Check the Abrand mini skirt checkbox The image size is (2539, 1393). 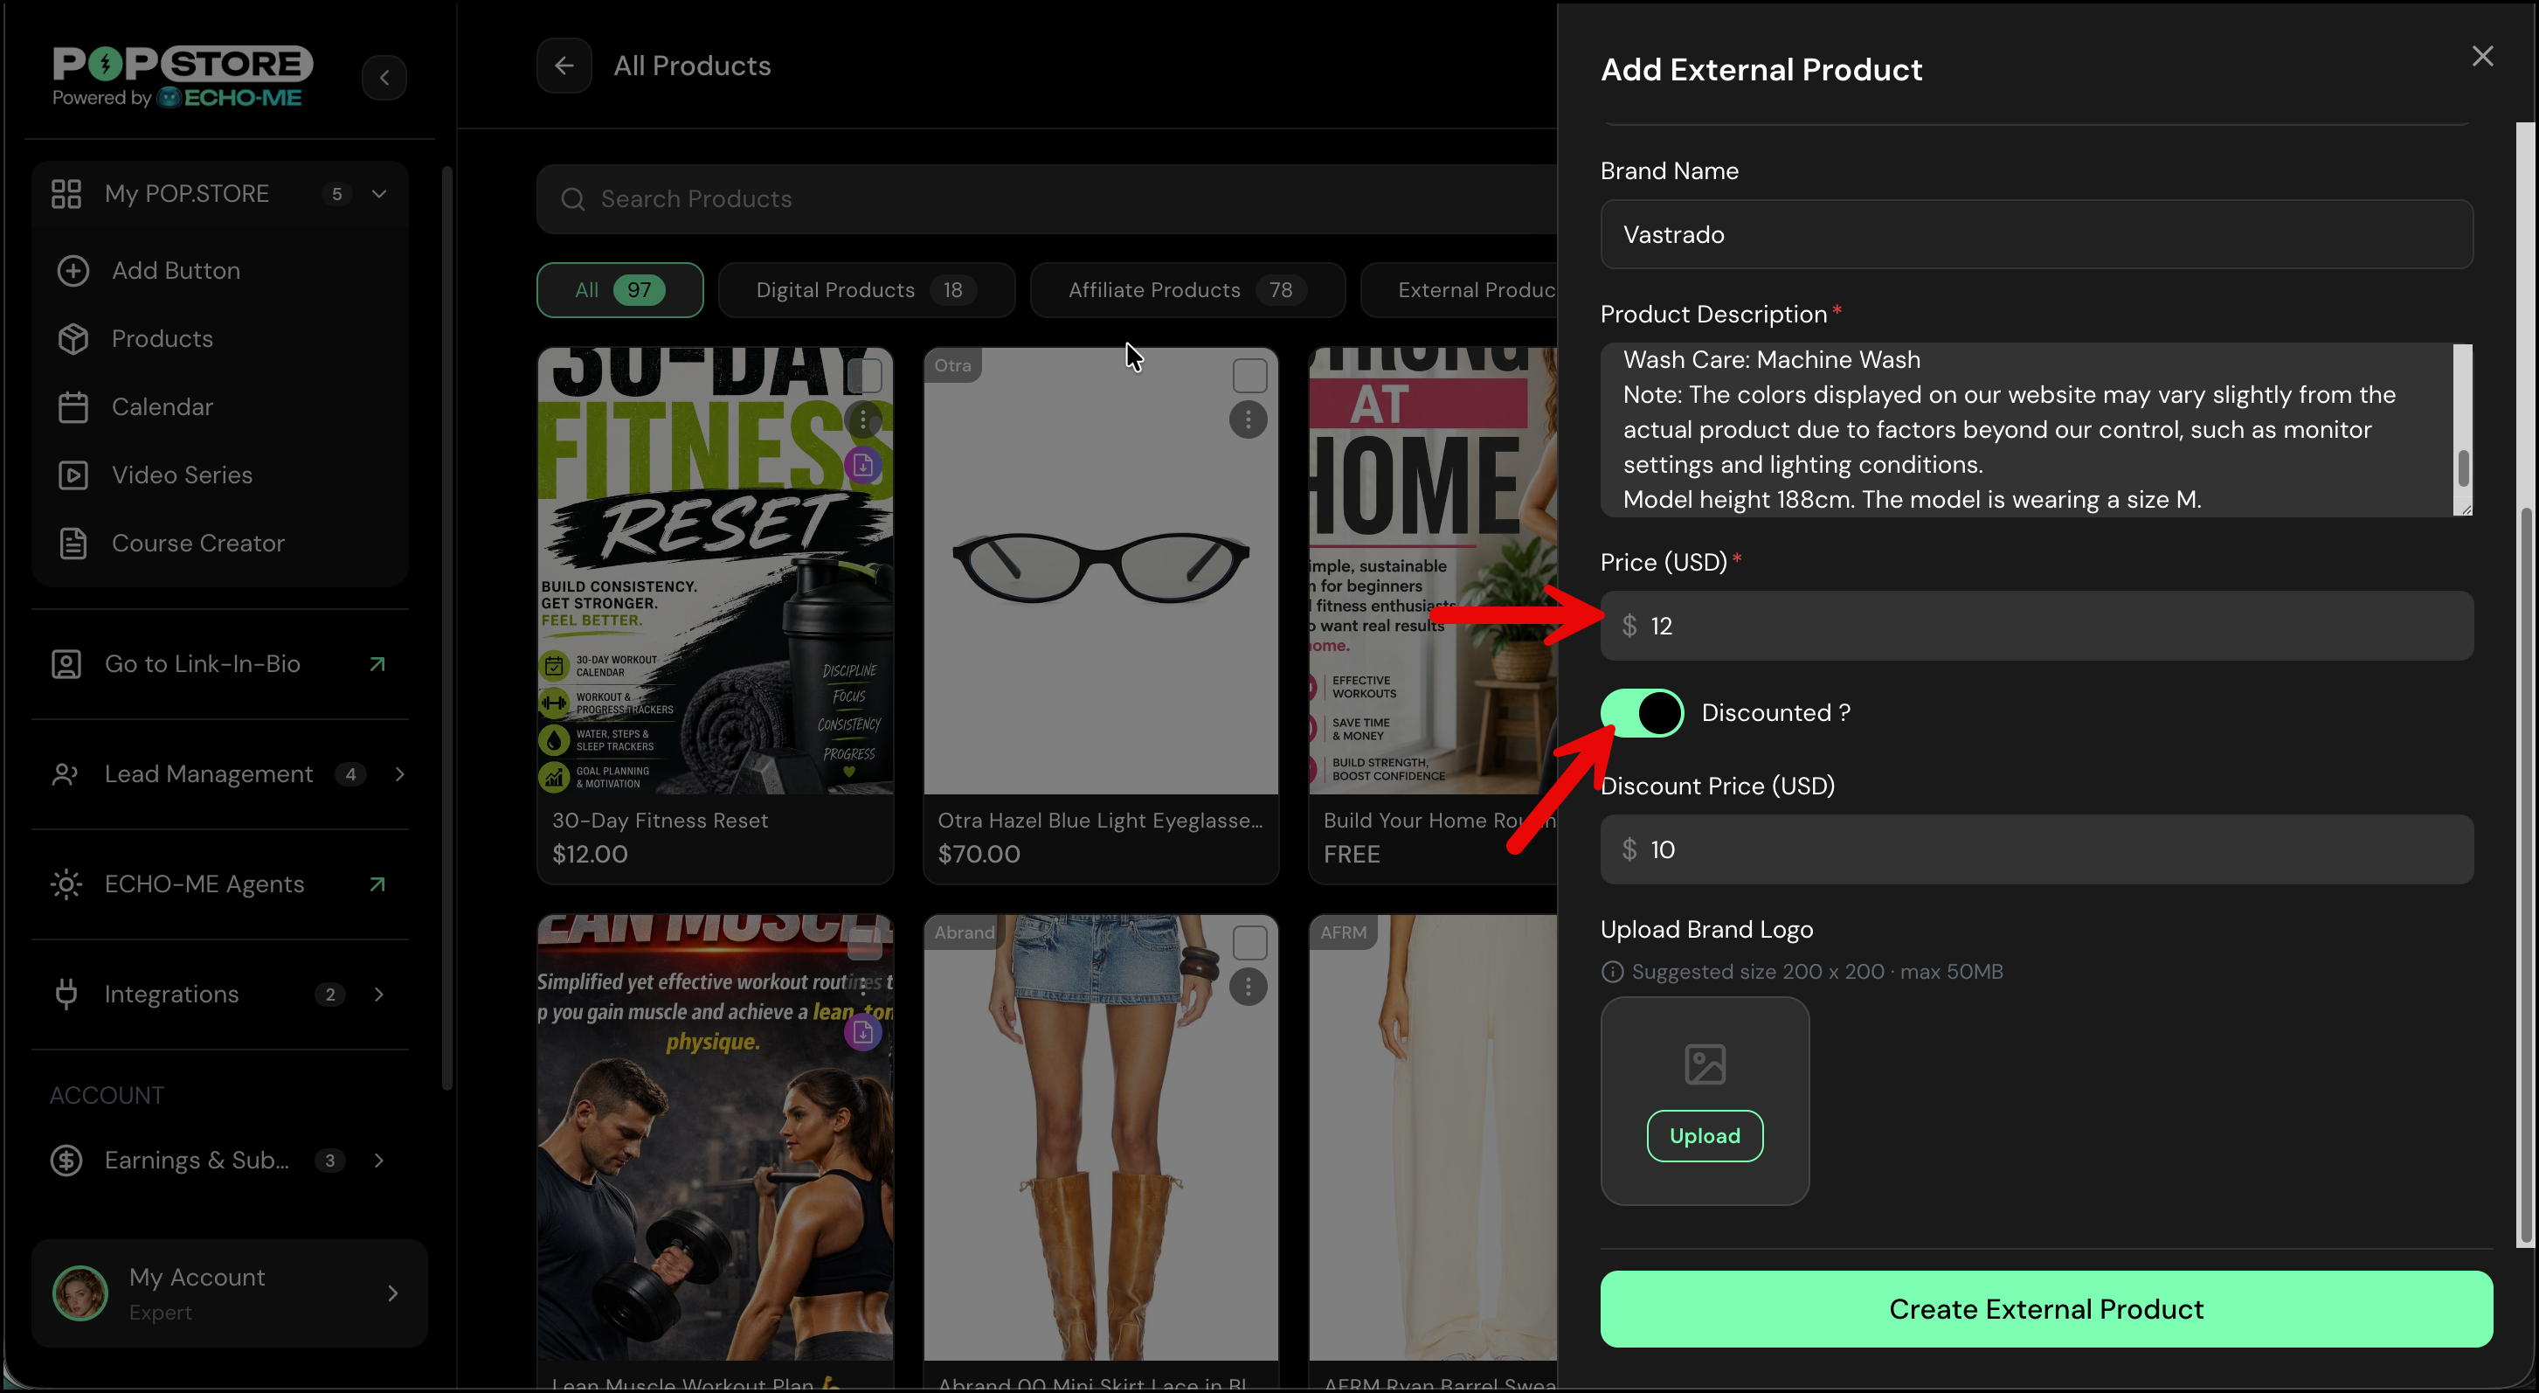tap(1249, 941)
